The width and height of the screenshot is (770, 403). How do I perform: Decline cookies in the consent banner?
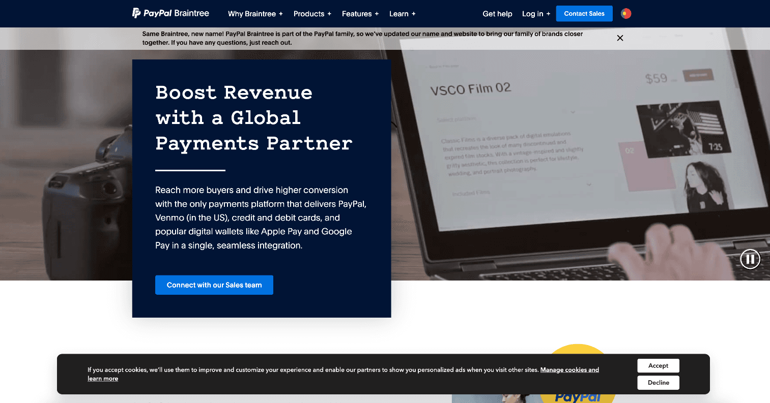(658, 383)
